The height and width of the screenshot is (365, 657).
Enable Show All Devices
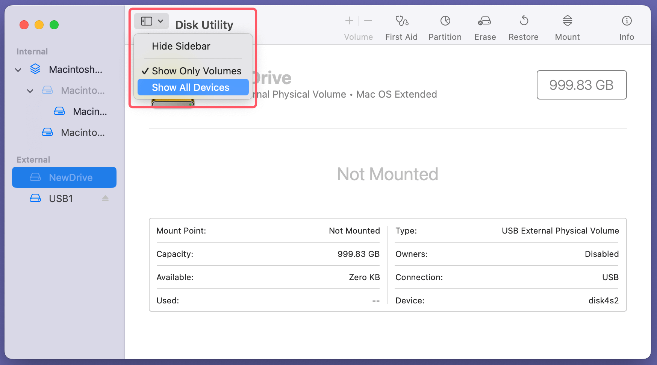pos(191,87)
